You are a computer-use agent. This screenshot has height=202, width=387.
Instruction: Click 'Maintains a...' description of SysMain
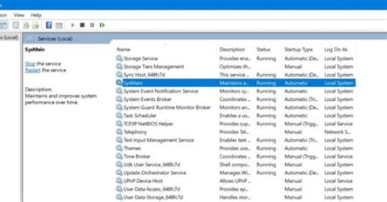234,83
